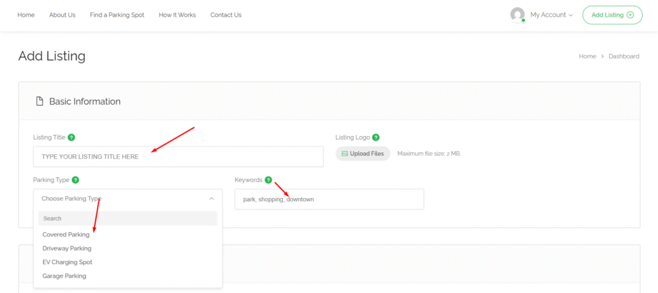The width and height of the screenshot is (658, 293).
Task: Click the help icon beside Keywords
Action: pos(268,180)
